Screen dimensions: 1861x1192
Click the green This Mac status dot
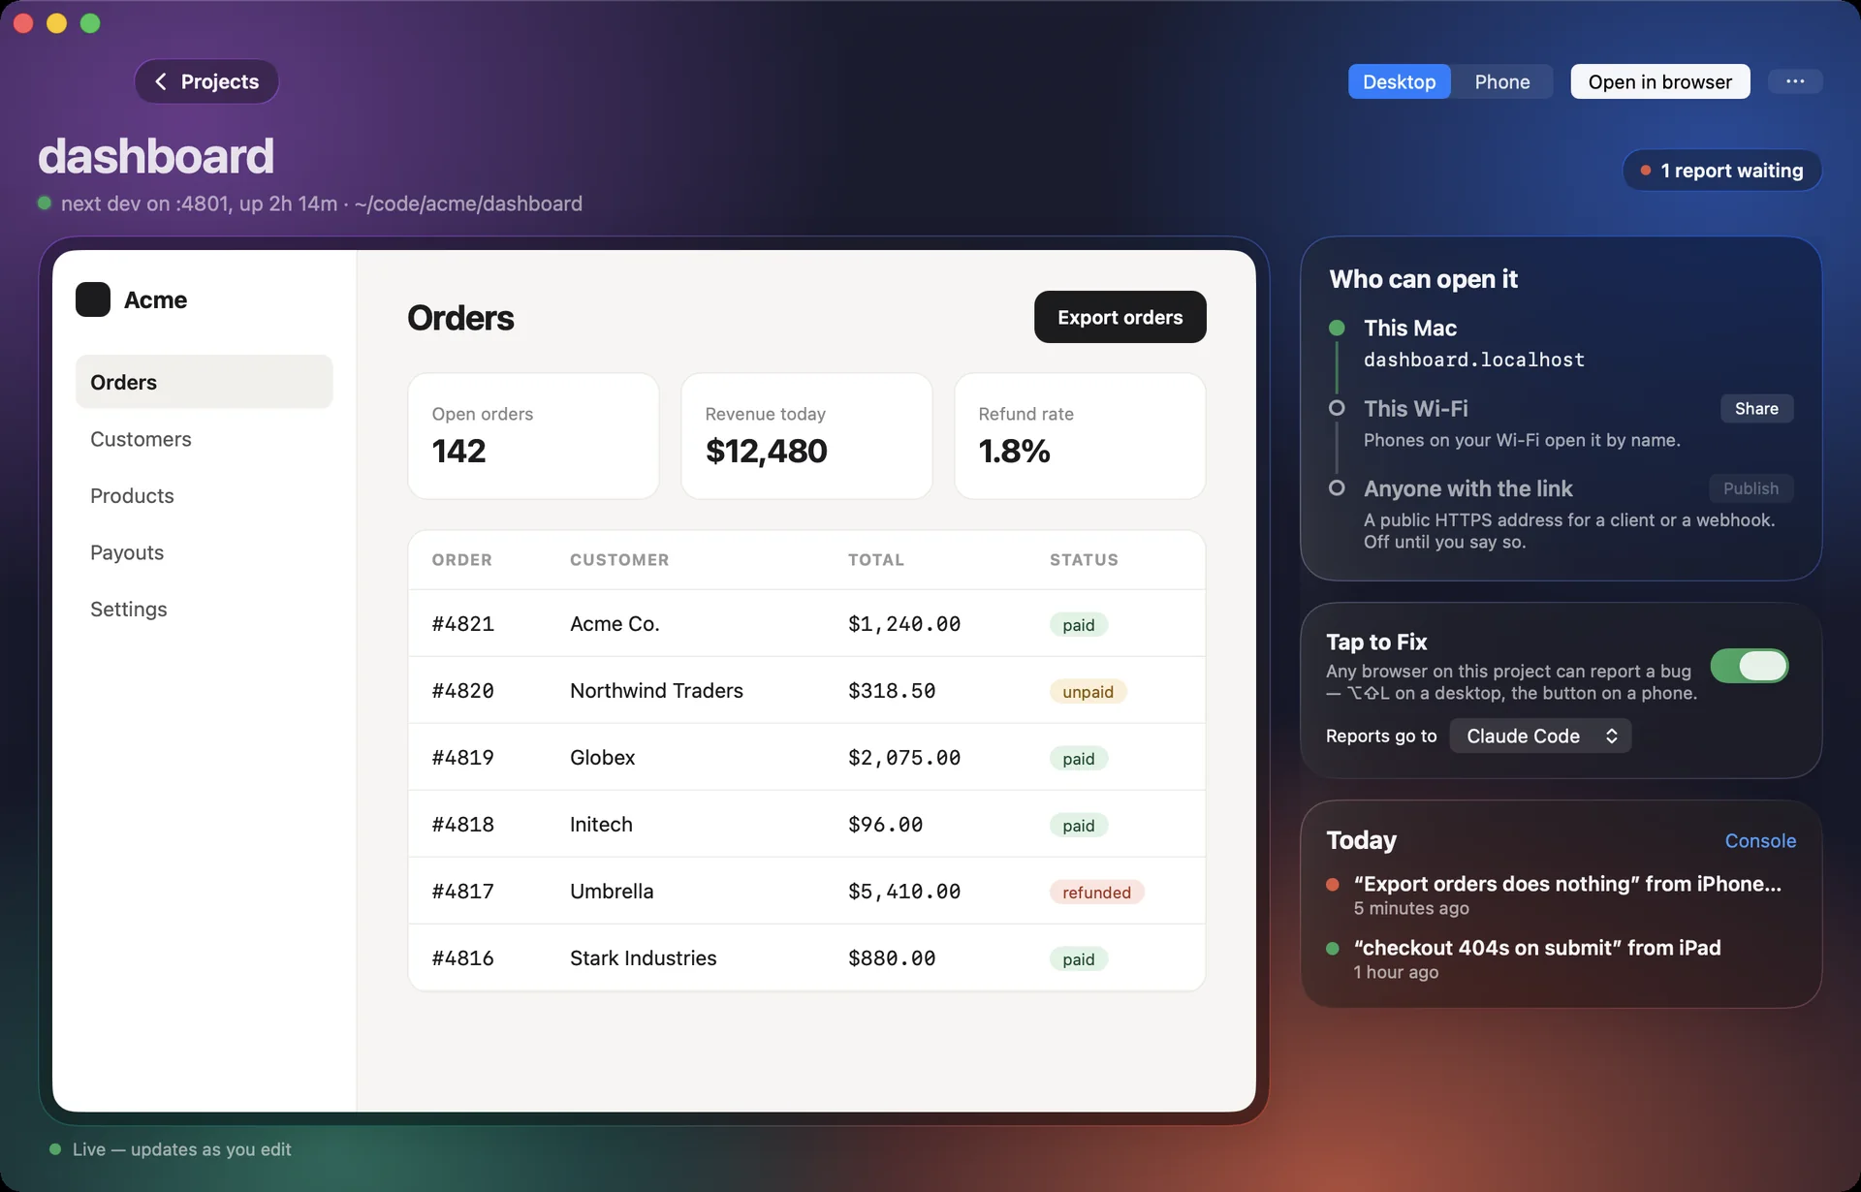click(x=1337, y=328)
